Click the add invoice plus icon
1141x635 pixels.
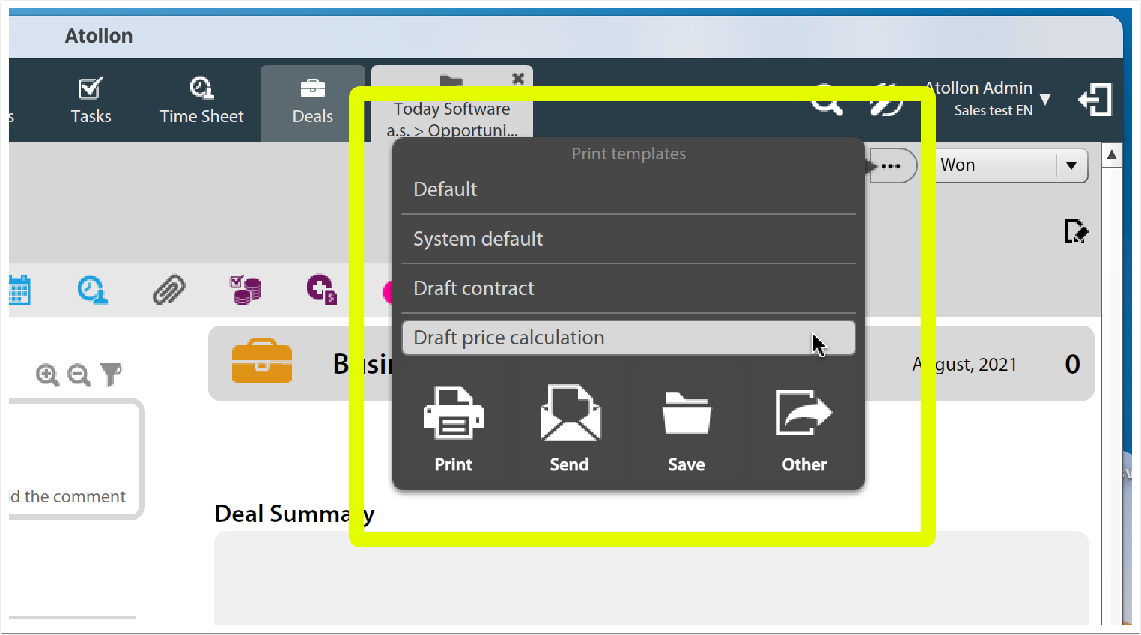(x=322, y=290)
